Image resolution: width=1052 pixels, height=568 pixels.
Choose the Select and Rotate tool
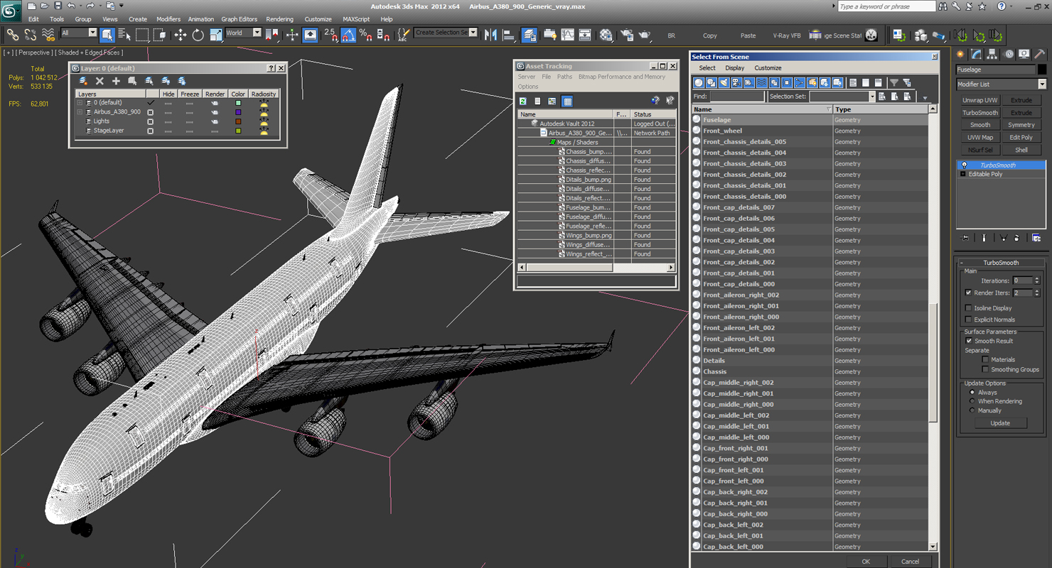point(198,34)
